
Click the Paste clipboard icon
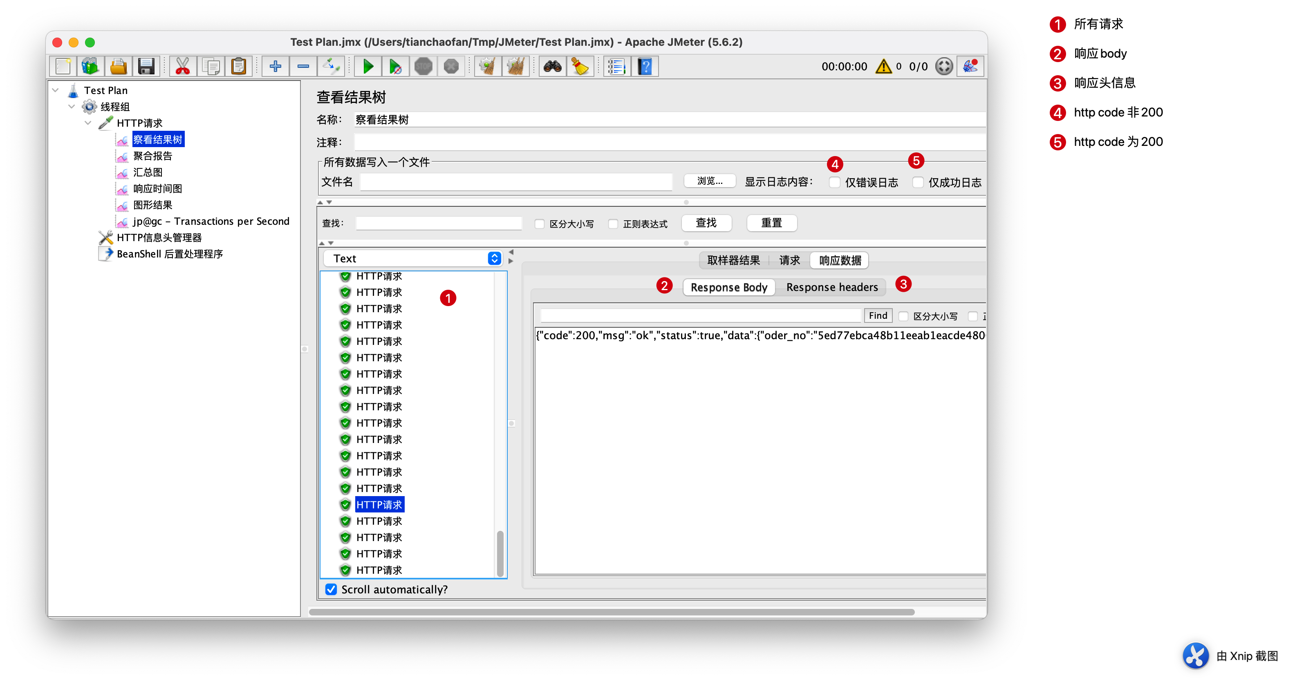pyautogui.click(x=239, y=66)
